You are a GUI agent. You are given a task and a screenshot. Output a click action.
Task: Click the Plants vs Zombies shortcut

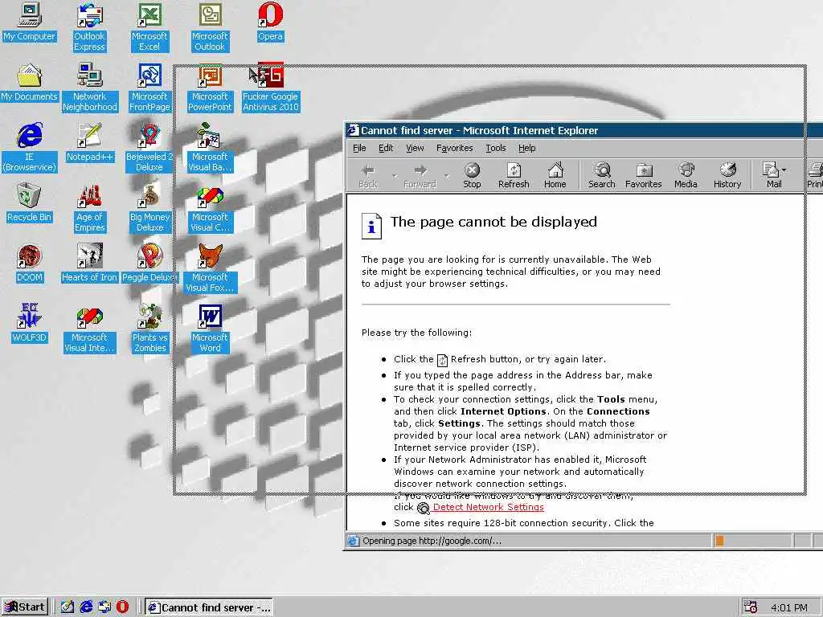click(x=149, y=328)
